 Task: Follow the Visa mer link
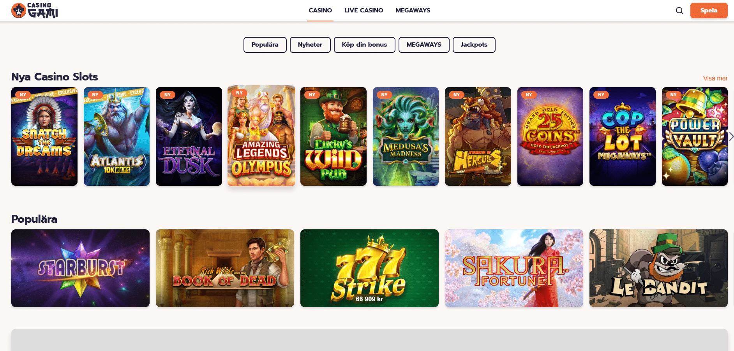coord(715,78)
